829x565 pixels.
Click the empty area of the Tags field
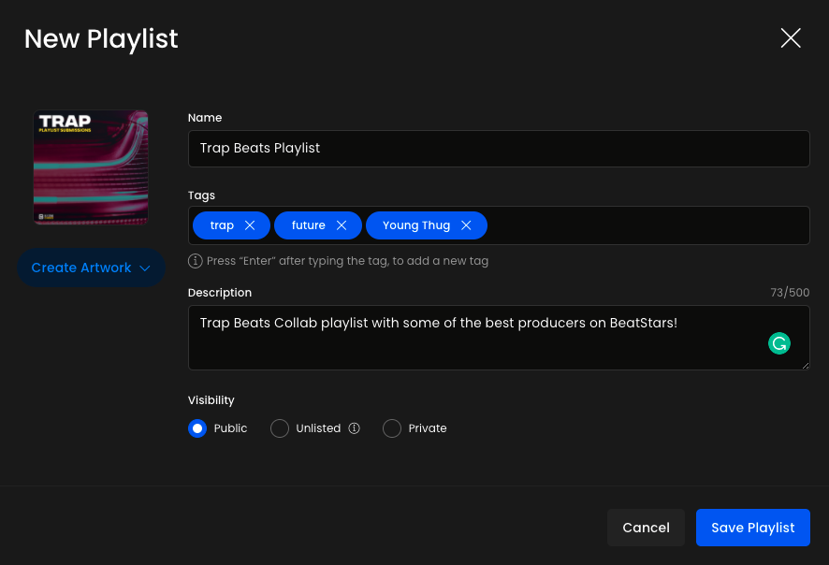(646, 225)
